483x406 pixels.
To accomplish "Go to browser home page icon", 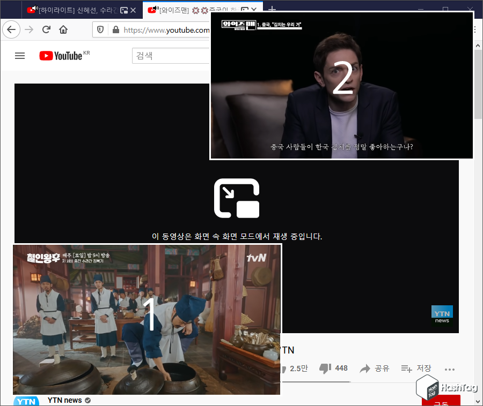I will tap(64, 29).
